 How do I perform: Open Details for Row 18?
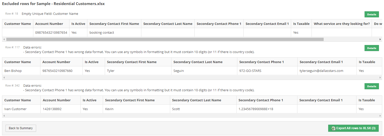[372, 15]
